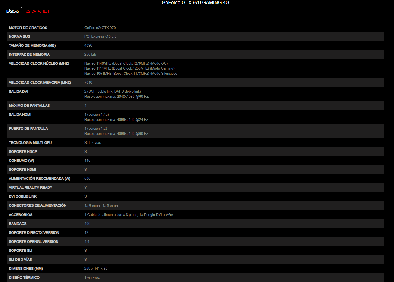Image resolution: width=394 pixels, height=282 pixels.
Task: Select the 4096 memory size value
Action: pos(88,45)
